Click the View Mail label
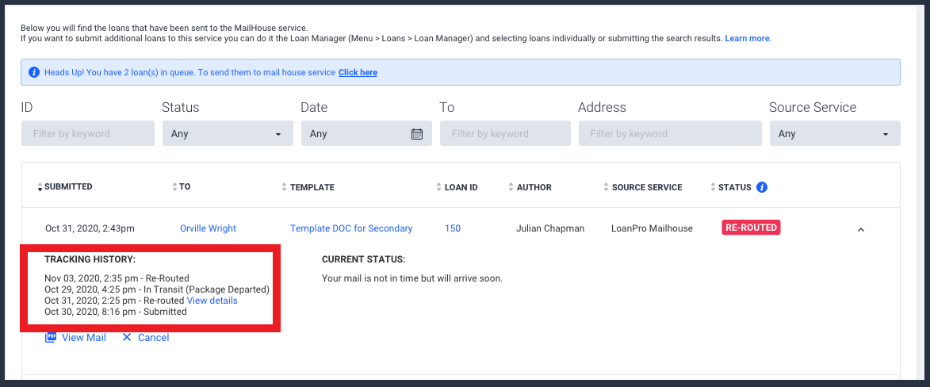930x387 pixels. [83, 337]
